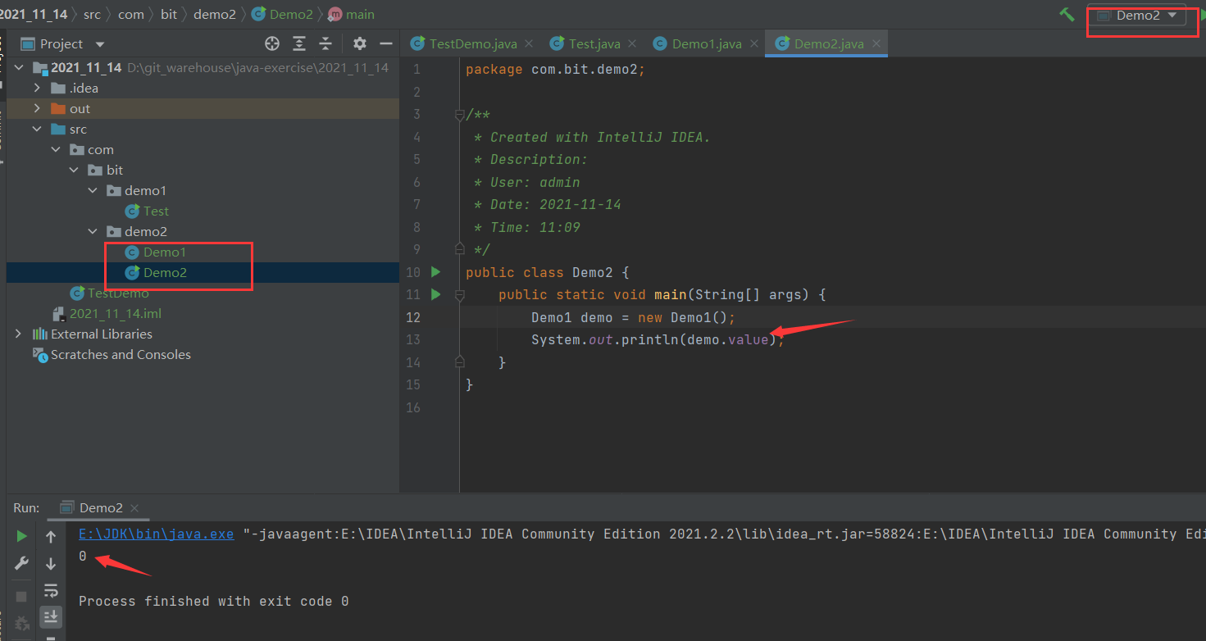Screen dimensions: 1206x641
Task: Click the Build project hammer icon
Action: [x=1067, y=15]
